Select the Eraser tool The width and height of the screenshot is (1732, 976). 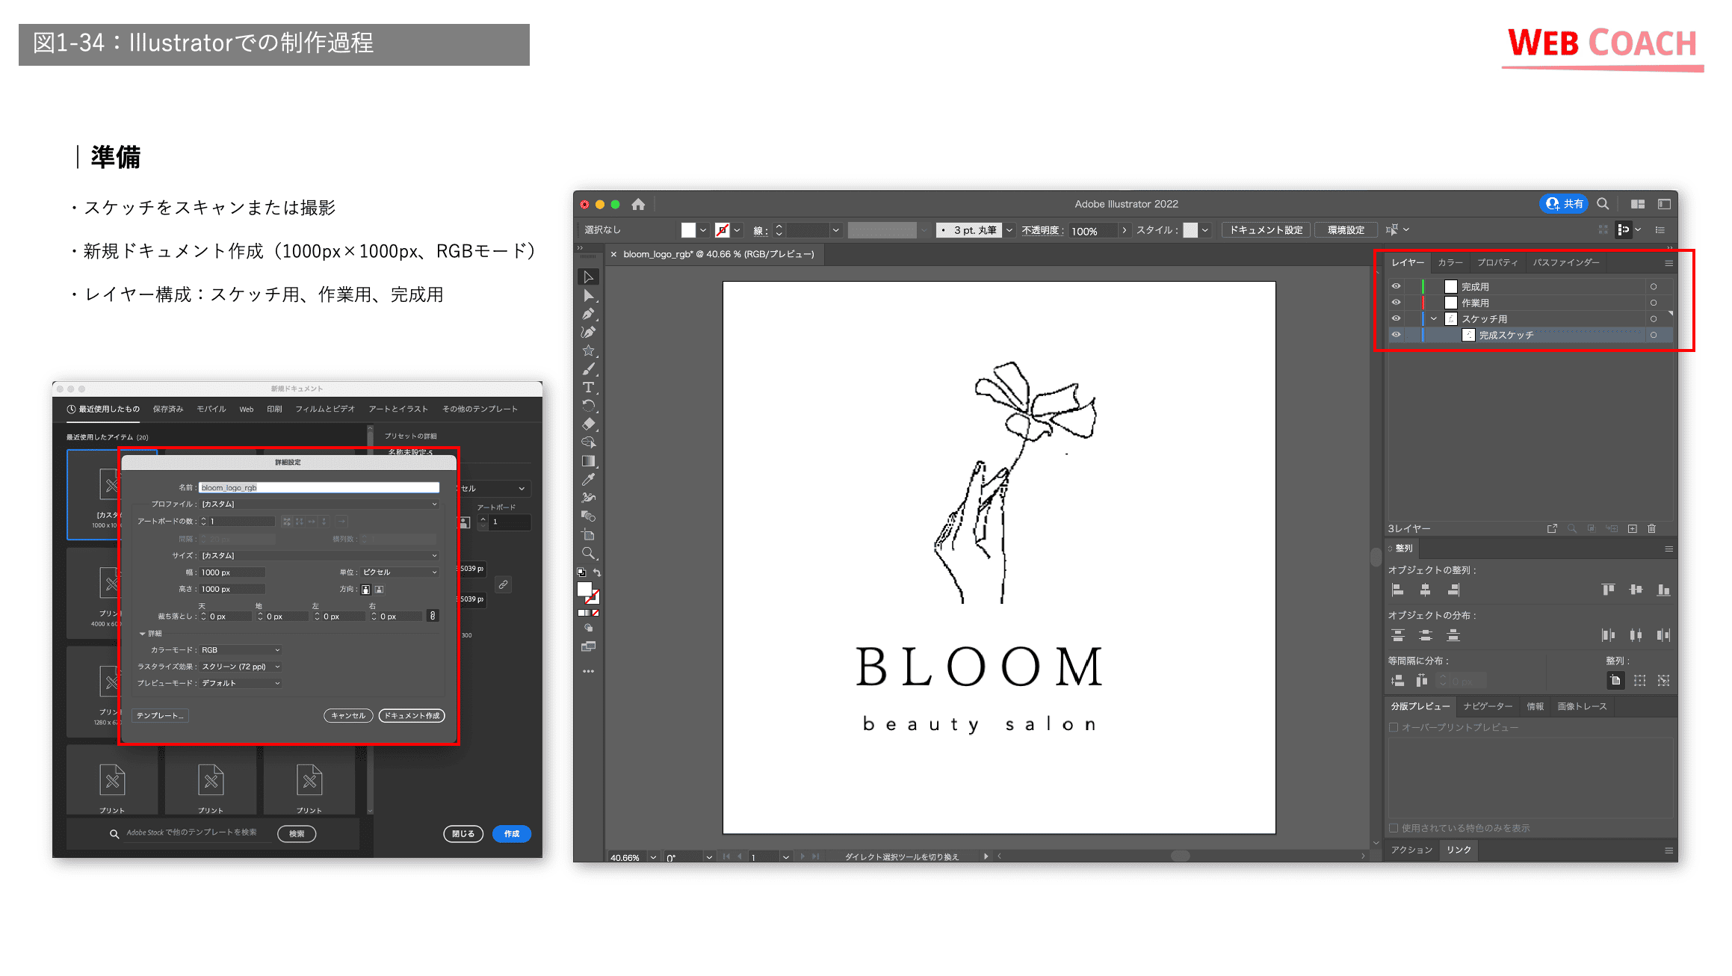(x=589, y=424)
